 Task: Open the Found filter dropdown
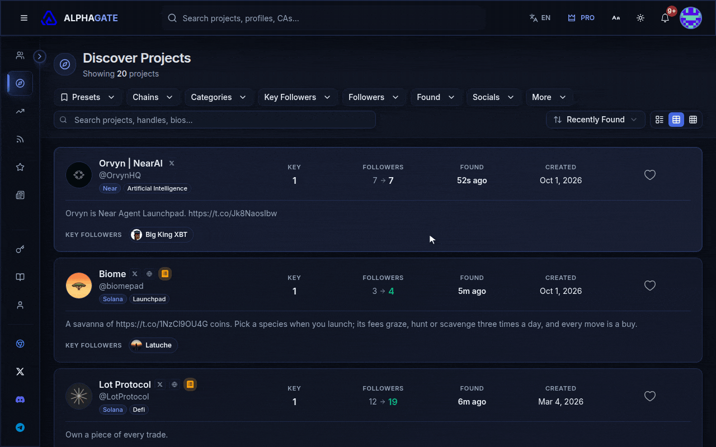(436, 97)
